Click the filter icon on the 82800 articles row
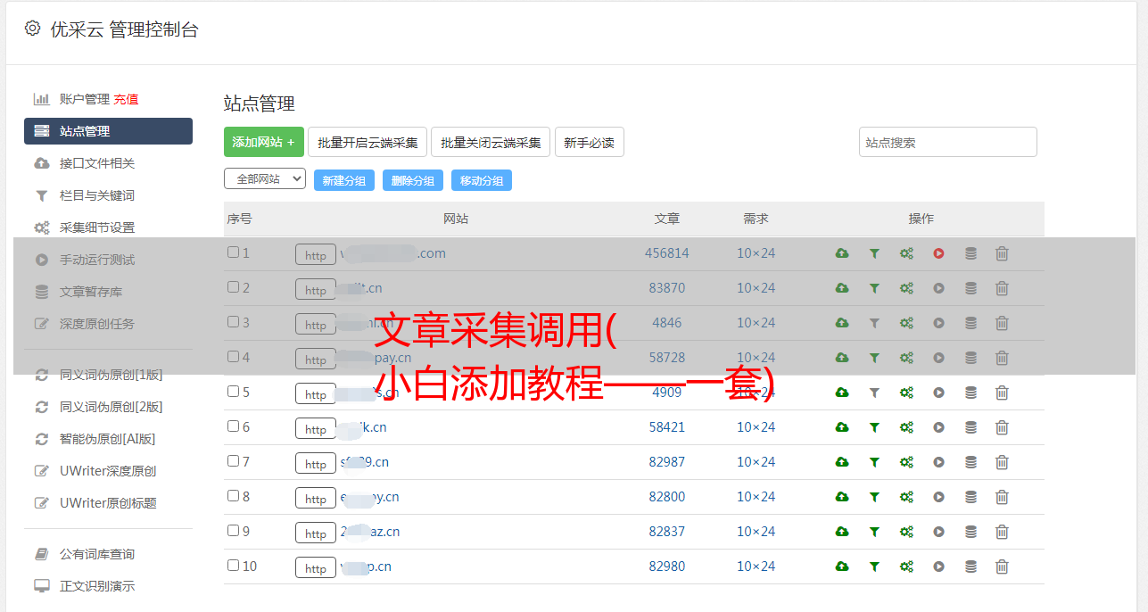1148x612 pixels. [874, 497]
